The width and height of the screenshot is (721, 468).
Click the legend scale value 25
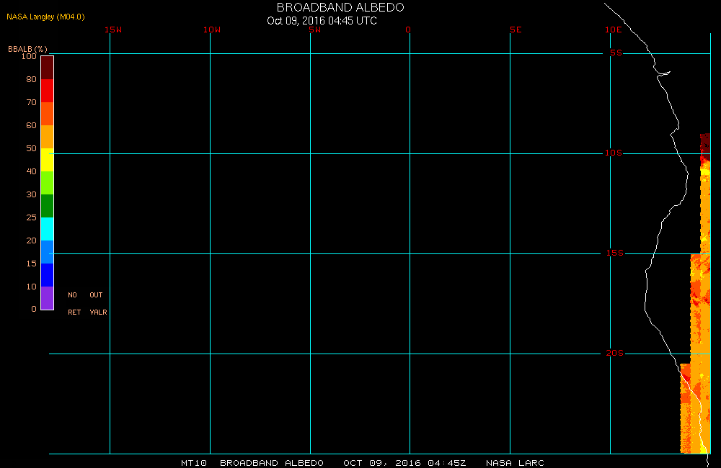pos(31,217)
